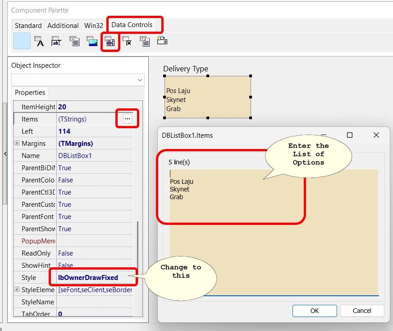Image resolution: width=393 pixels, height=331 pixels.
Task: Click the DBCheckBox component icon
Action: [x=127, y=42]
